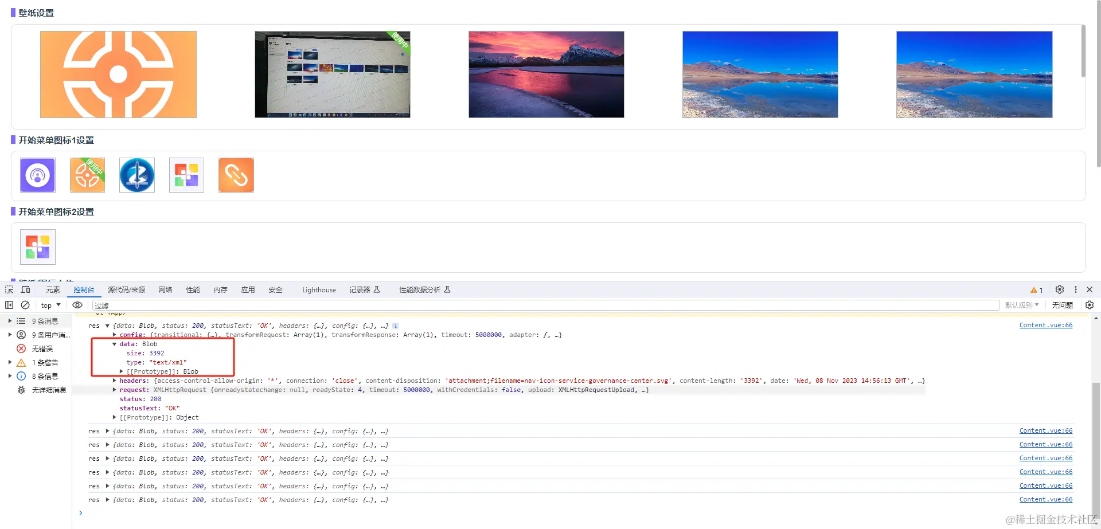Expand the [[Prototype]]: Blob entry
The height and width of the screenshot is (529, 1101).
click(122, 371)
